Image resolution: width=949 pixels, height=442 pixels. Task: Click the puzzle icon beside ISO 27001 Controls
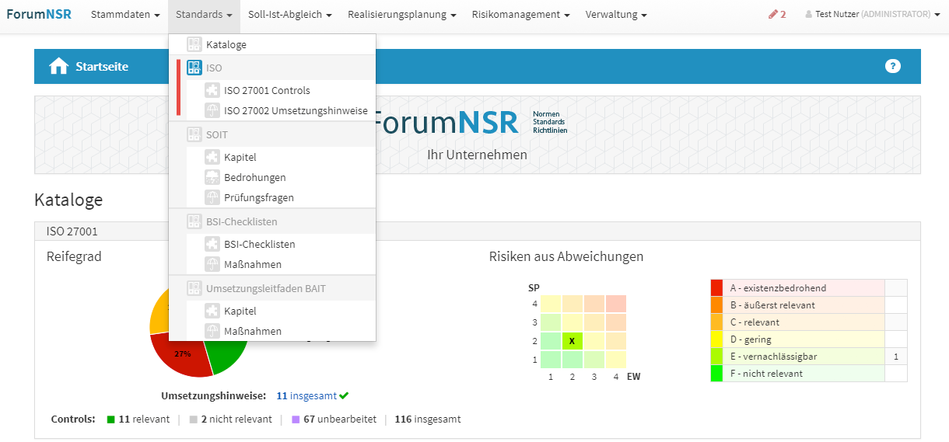[212, 90]
